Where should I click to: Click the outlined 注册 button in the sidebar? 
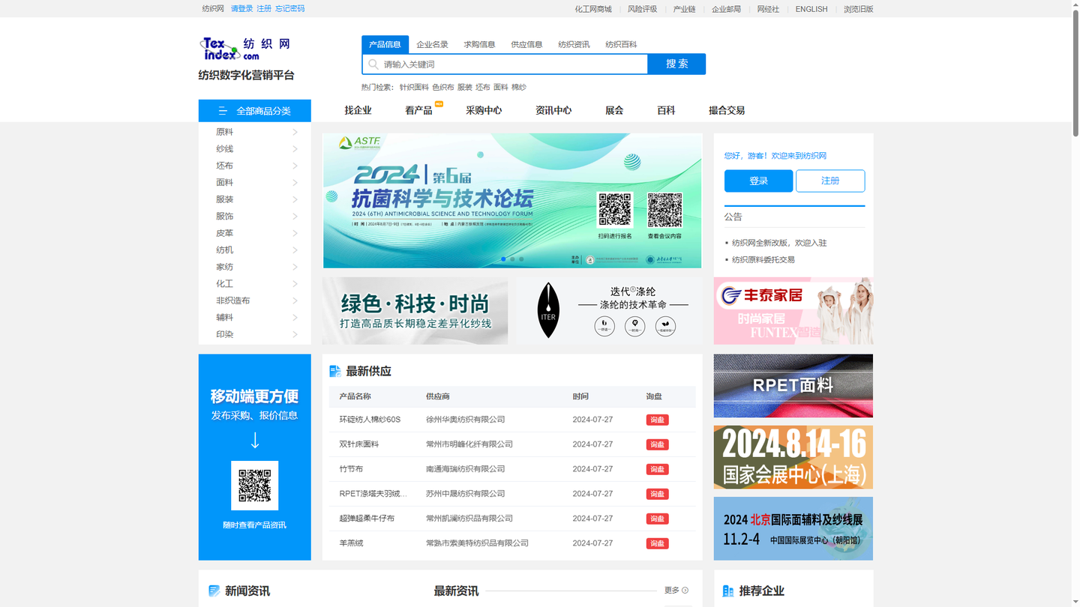coord(830,181)
